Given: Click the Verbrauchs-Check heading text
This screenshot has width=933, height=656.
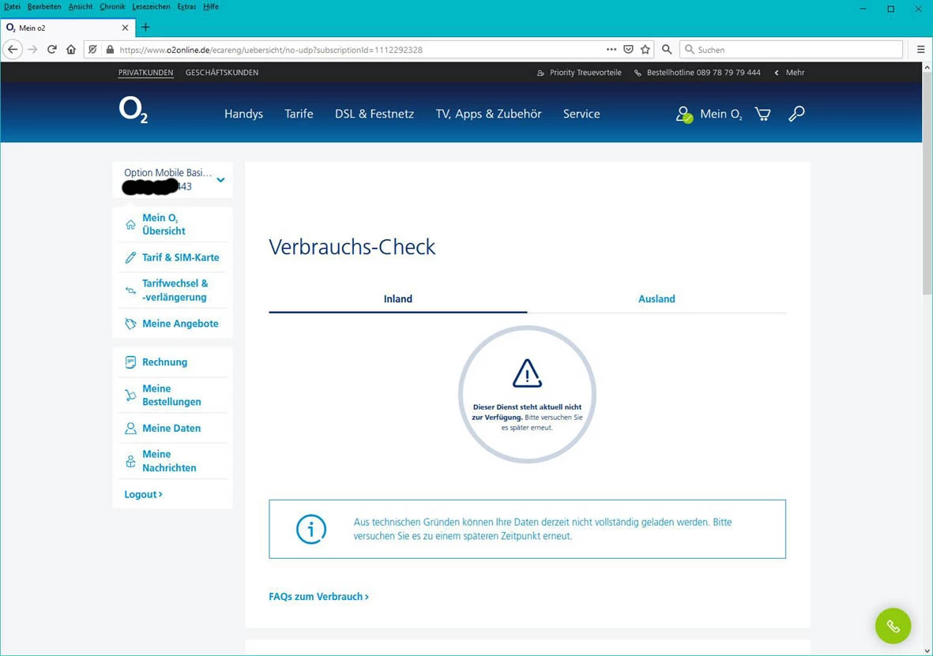Looking at the screenshot, I should [352, 247].
